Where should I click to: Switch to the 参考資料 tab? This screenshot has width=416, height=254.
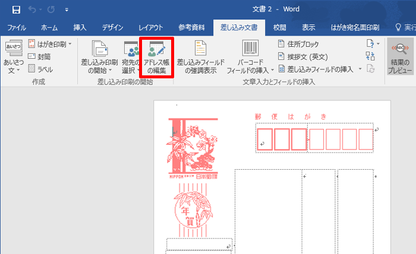click(191, 27)
